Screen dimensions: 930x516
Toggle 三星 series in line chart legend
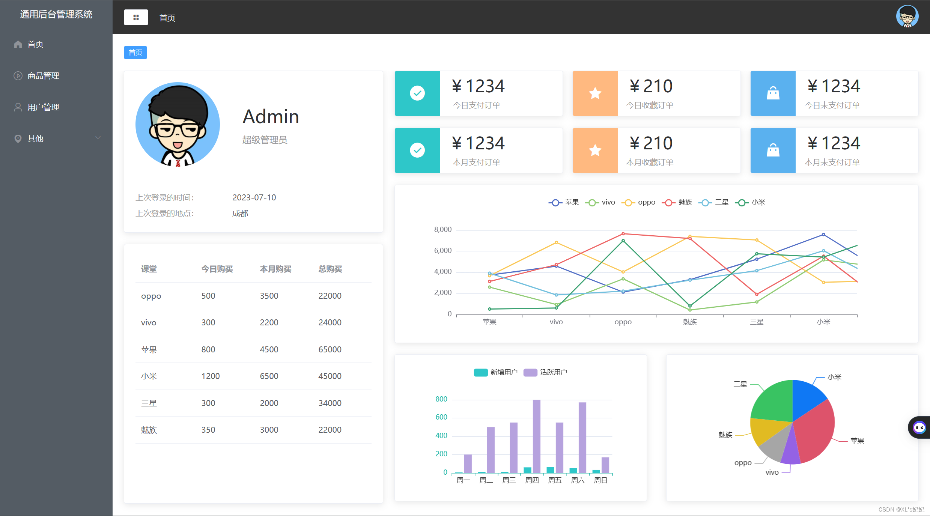click(x=713, y=202)
